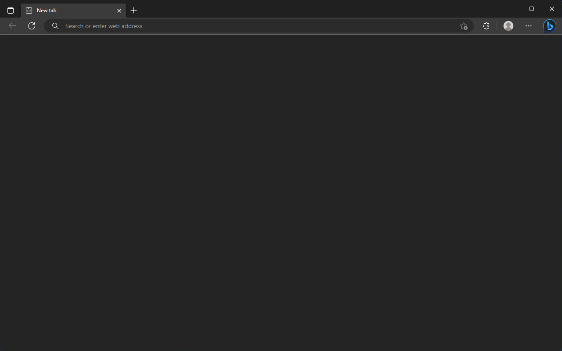Minimize the browser window

pos(512,9)
